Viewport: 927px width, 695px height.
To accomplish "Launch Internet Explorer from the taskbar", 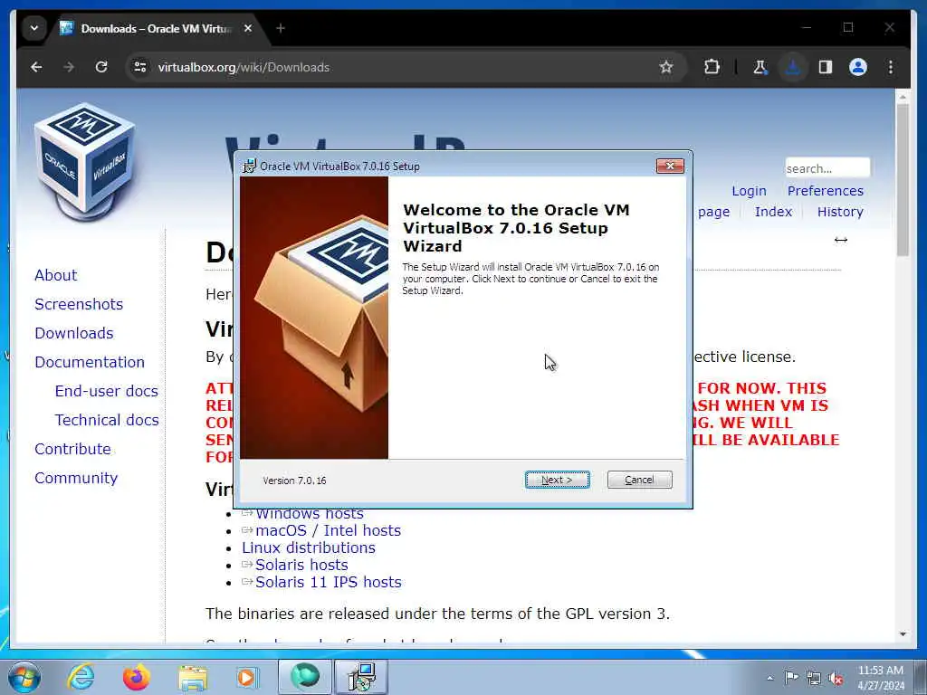I will click(81, 677).
